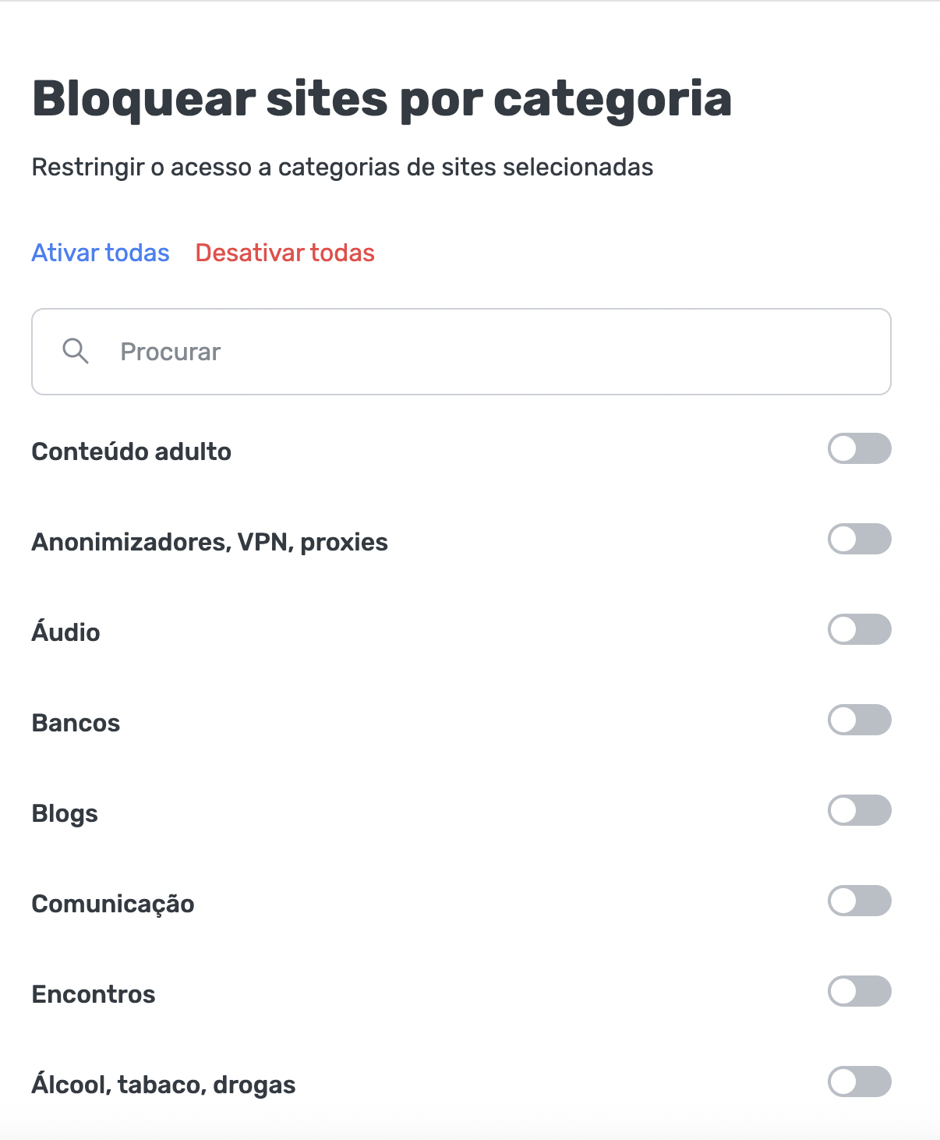Image resolution: width=940 pixels, height=1140 pixels.
Task: Click the magnifying glass search icon
Action: coord(76,351)
